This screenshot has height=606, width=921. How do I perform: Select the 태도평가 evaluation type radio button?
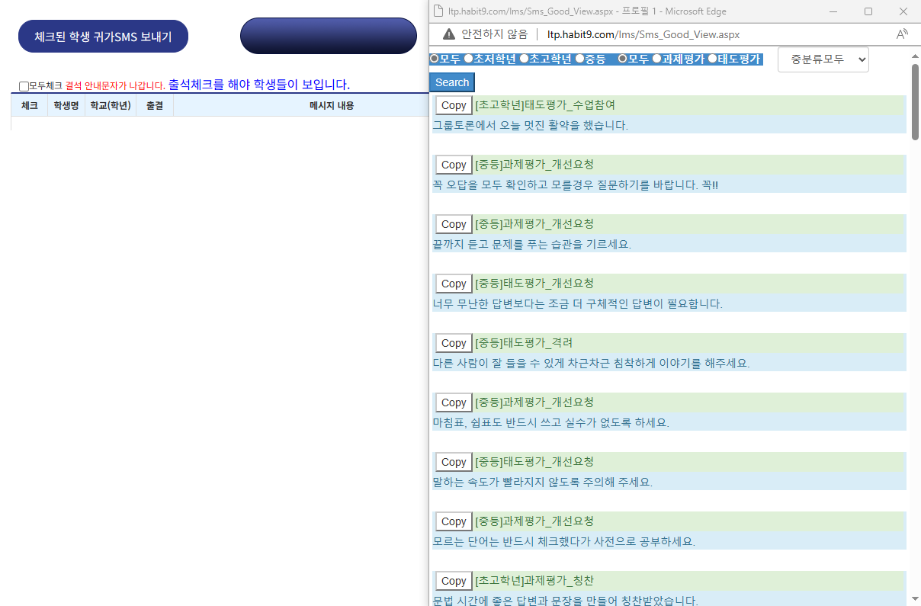[x=712, y=59]
